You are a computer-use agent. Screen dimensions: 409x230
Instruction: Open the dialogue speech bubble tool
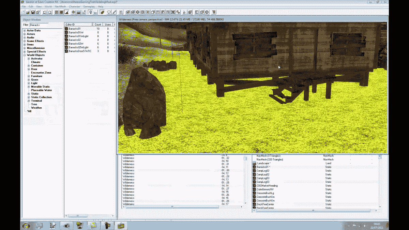point(109,12)
